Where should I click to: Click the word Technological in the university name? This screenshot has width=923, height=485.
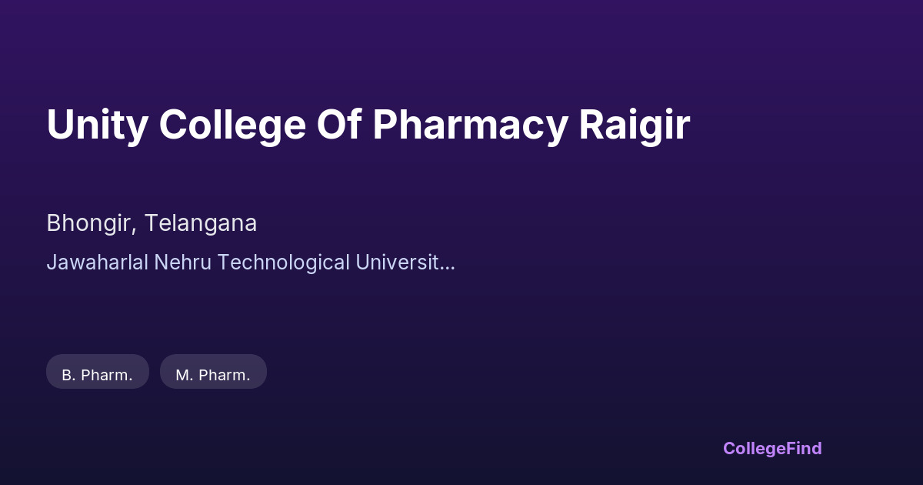coord(283,263)
